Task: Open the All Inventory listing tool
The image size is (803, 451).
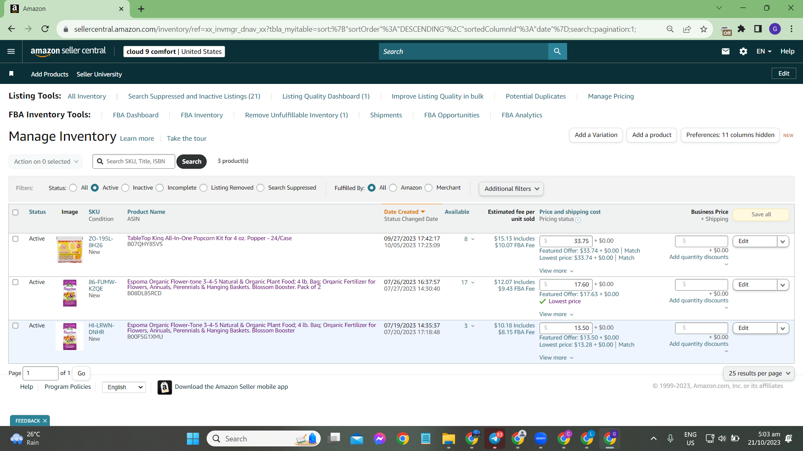Action: click(87, 96)
